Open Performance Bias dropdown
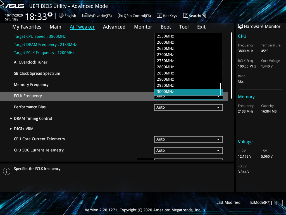The height and width of the screenshot is (215, 286). tap(189, 107)
